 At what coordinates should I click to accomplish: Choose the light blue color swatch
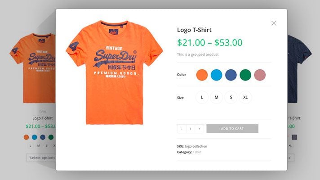pyautogui.click(x=217, y=75)
